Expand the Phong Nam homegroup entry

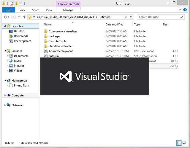point(7,85)
